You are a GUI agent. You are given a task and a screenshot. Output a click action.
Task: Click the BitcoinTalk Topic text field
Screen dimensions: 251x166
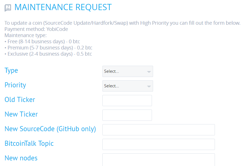(x=158, y=144)
